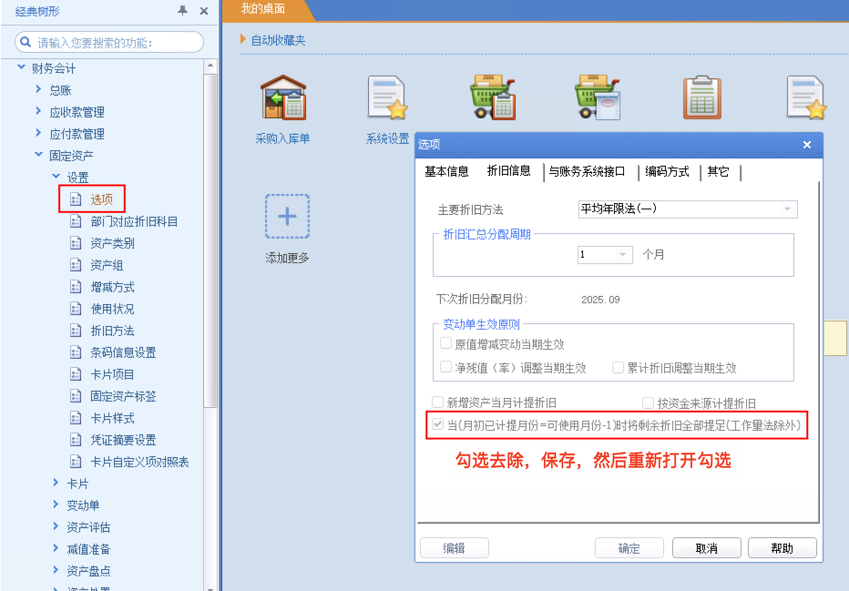This screenshot has width=849, height=591.
Task: Click the tree panel scrollbar thumb
Action: [210, 241]
